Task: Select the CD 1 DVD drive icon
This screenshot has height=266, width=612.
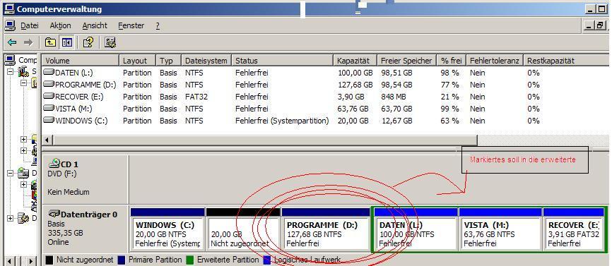Action: pyautogui.click(x=54, y=163)
